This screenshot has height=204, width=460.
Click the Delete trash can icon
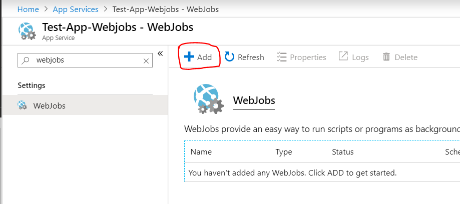(x=386, y=56)
